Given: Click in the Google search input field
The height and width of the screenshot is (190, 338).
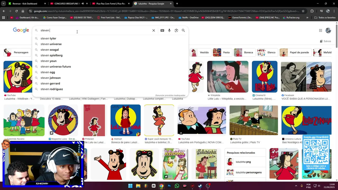Looking at the screenshot, I should (x=95, y=30).
